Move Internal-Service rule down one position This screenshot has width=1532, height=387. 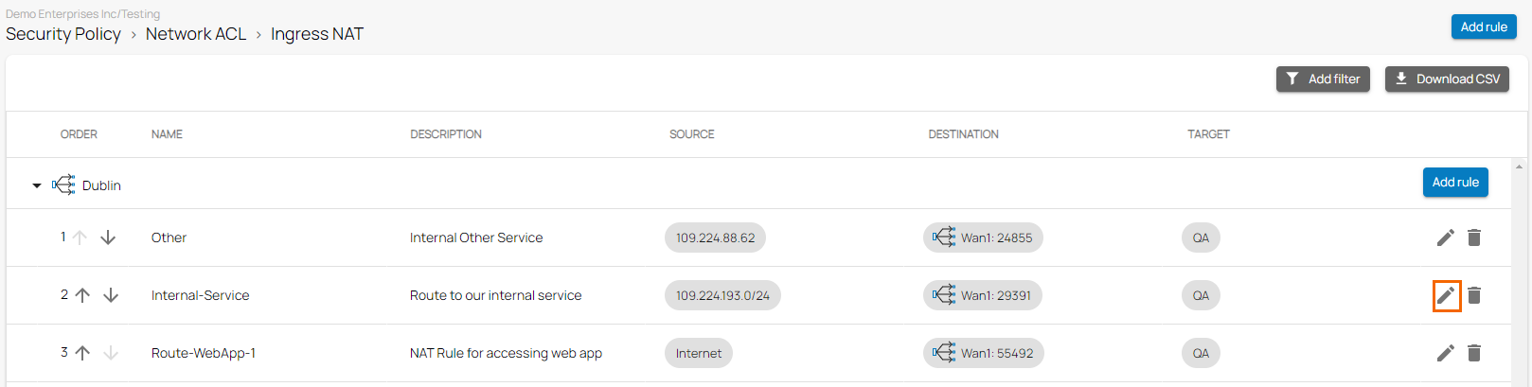click(111, 295)
